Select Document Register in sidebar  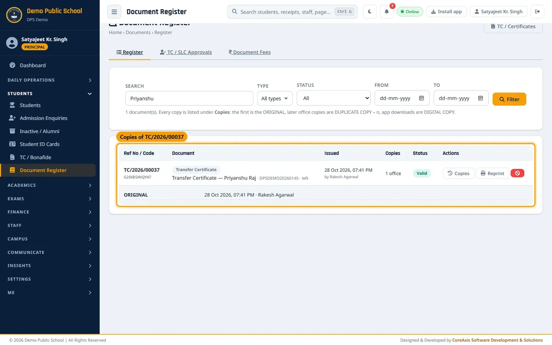point(49,170)
